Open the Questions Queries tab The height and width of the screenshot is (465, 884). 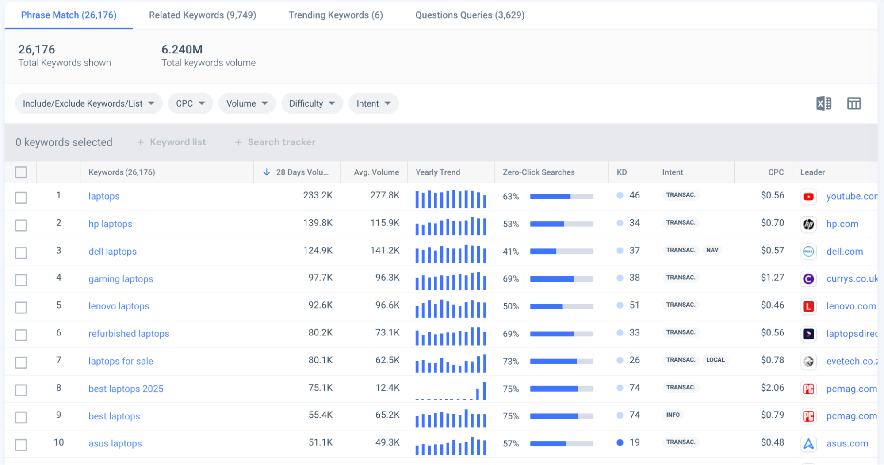coord(470,15)
